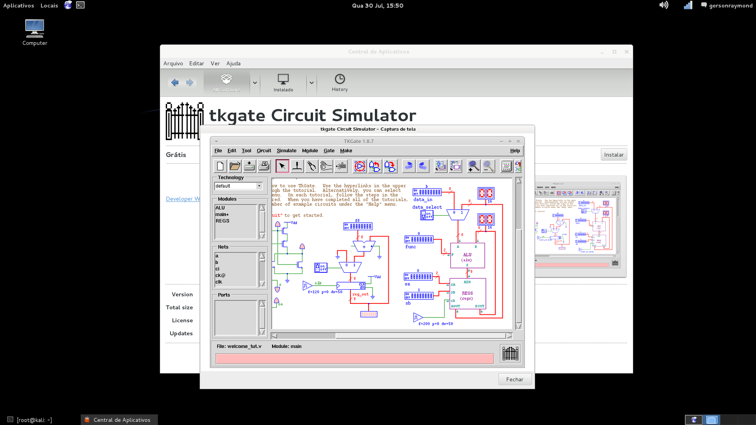756x425 pixels.
Task: Open the Developer Website link
Action: [183, 199]
